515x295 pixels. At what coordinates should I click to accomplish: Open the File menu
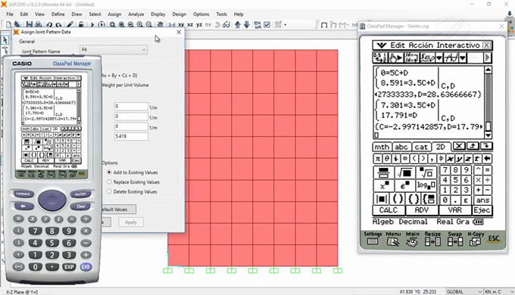[x=10, y=14]
